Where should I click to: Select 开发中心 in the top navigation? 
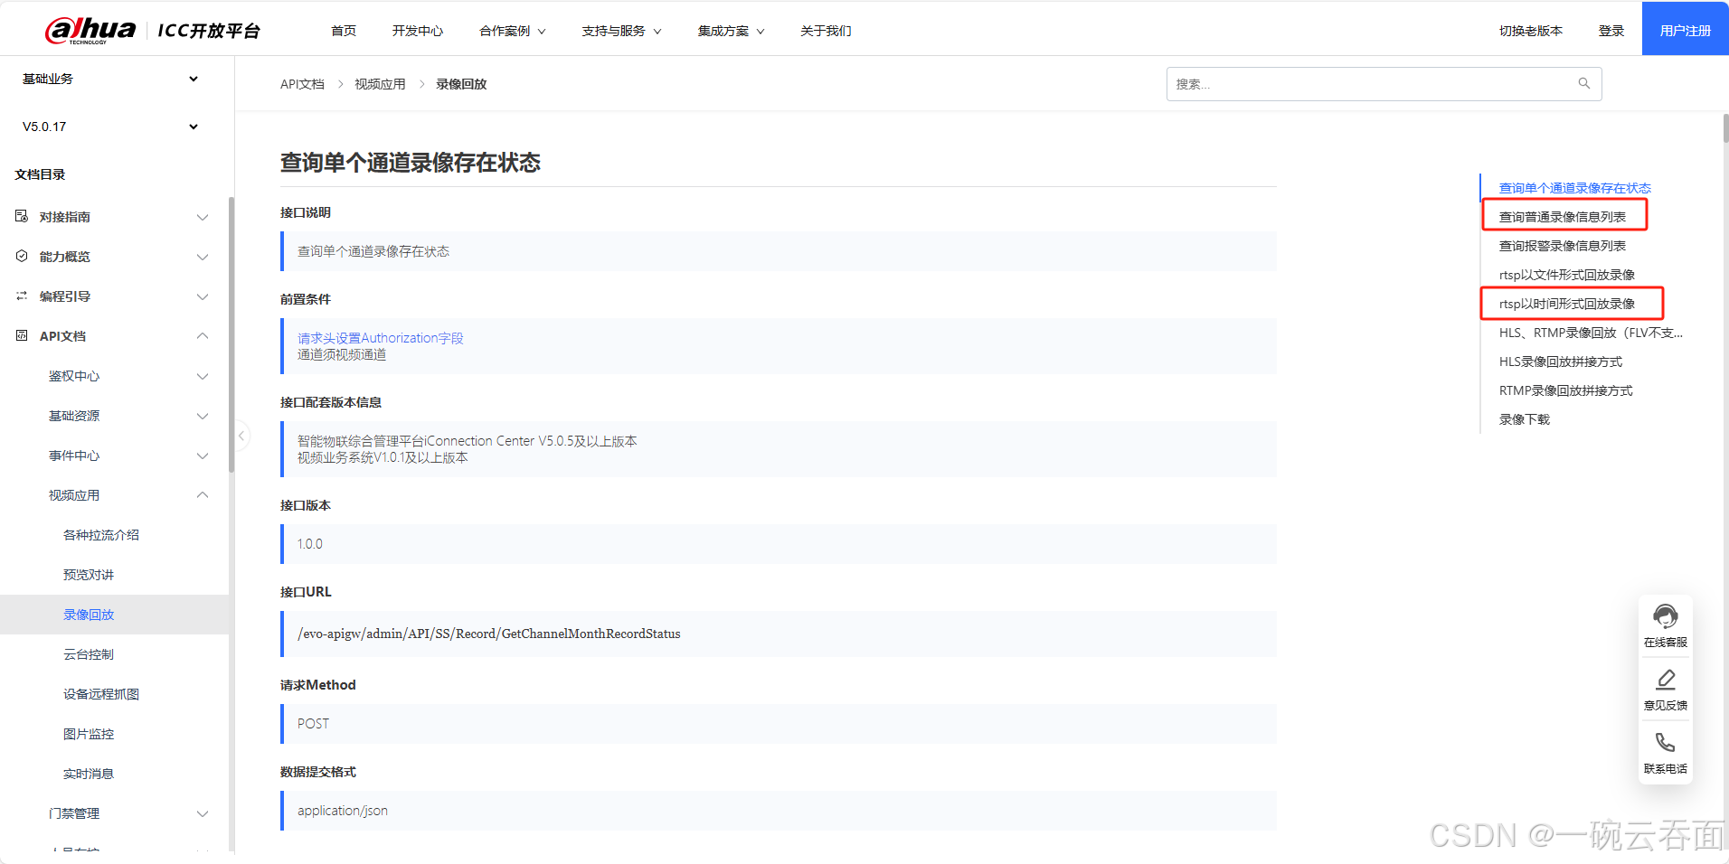pyautogui.click(x=417, y=30)
